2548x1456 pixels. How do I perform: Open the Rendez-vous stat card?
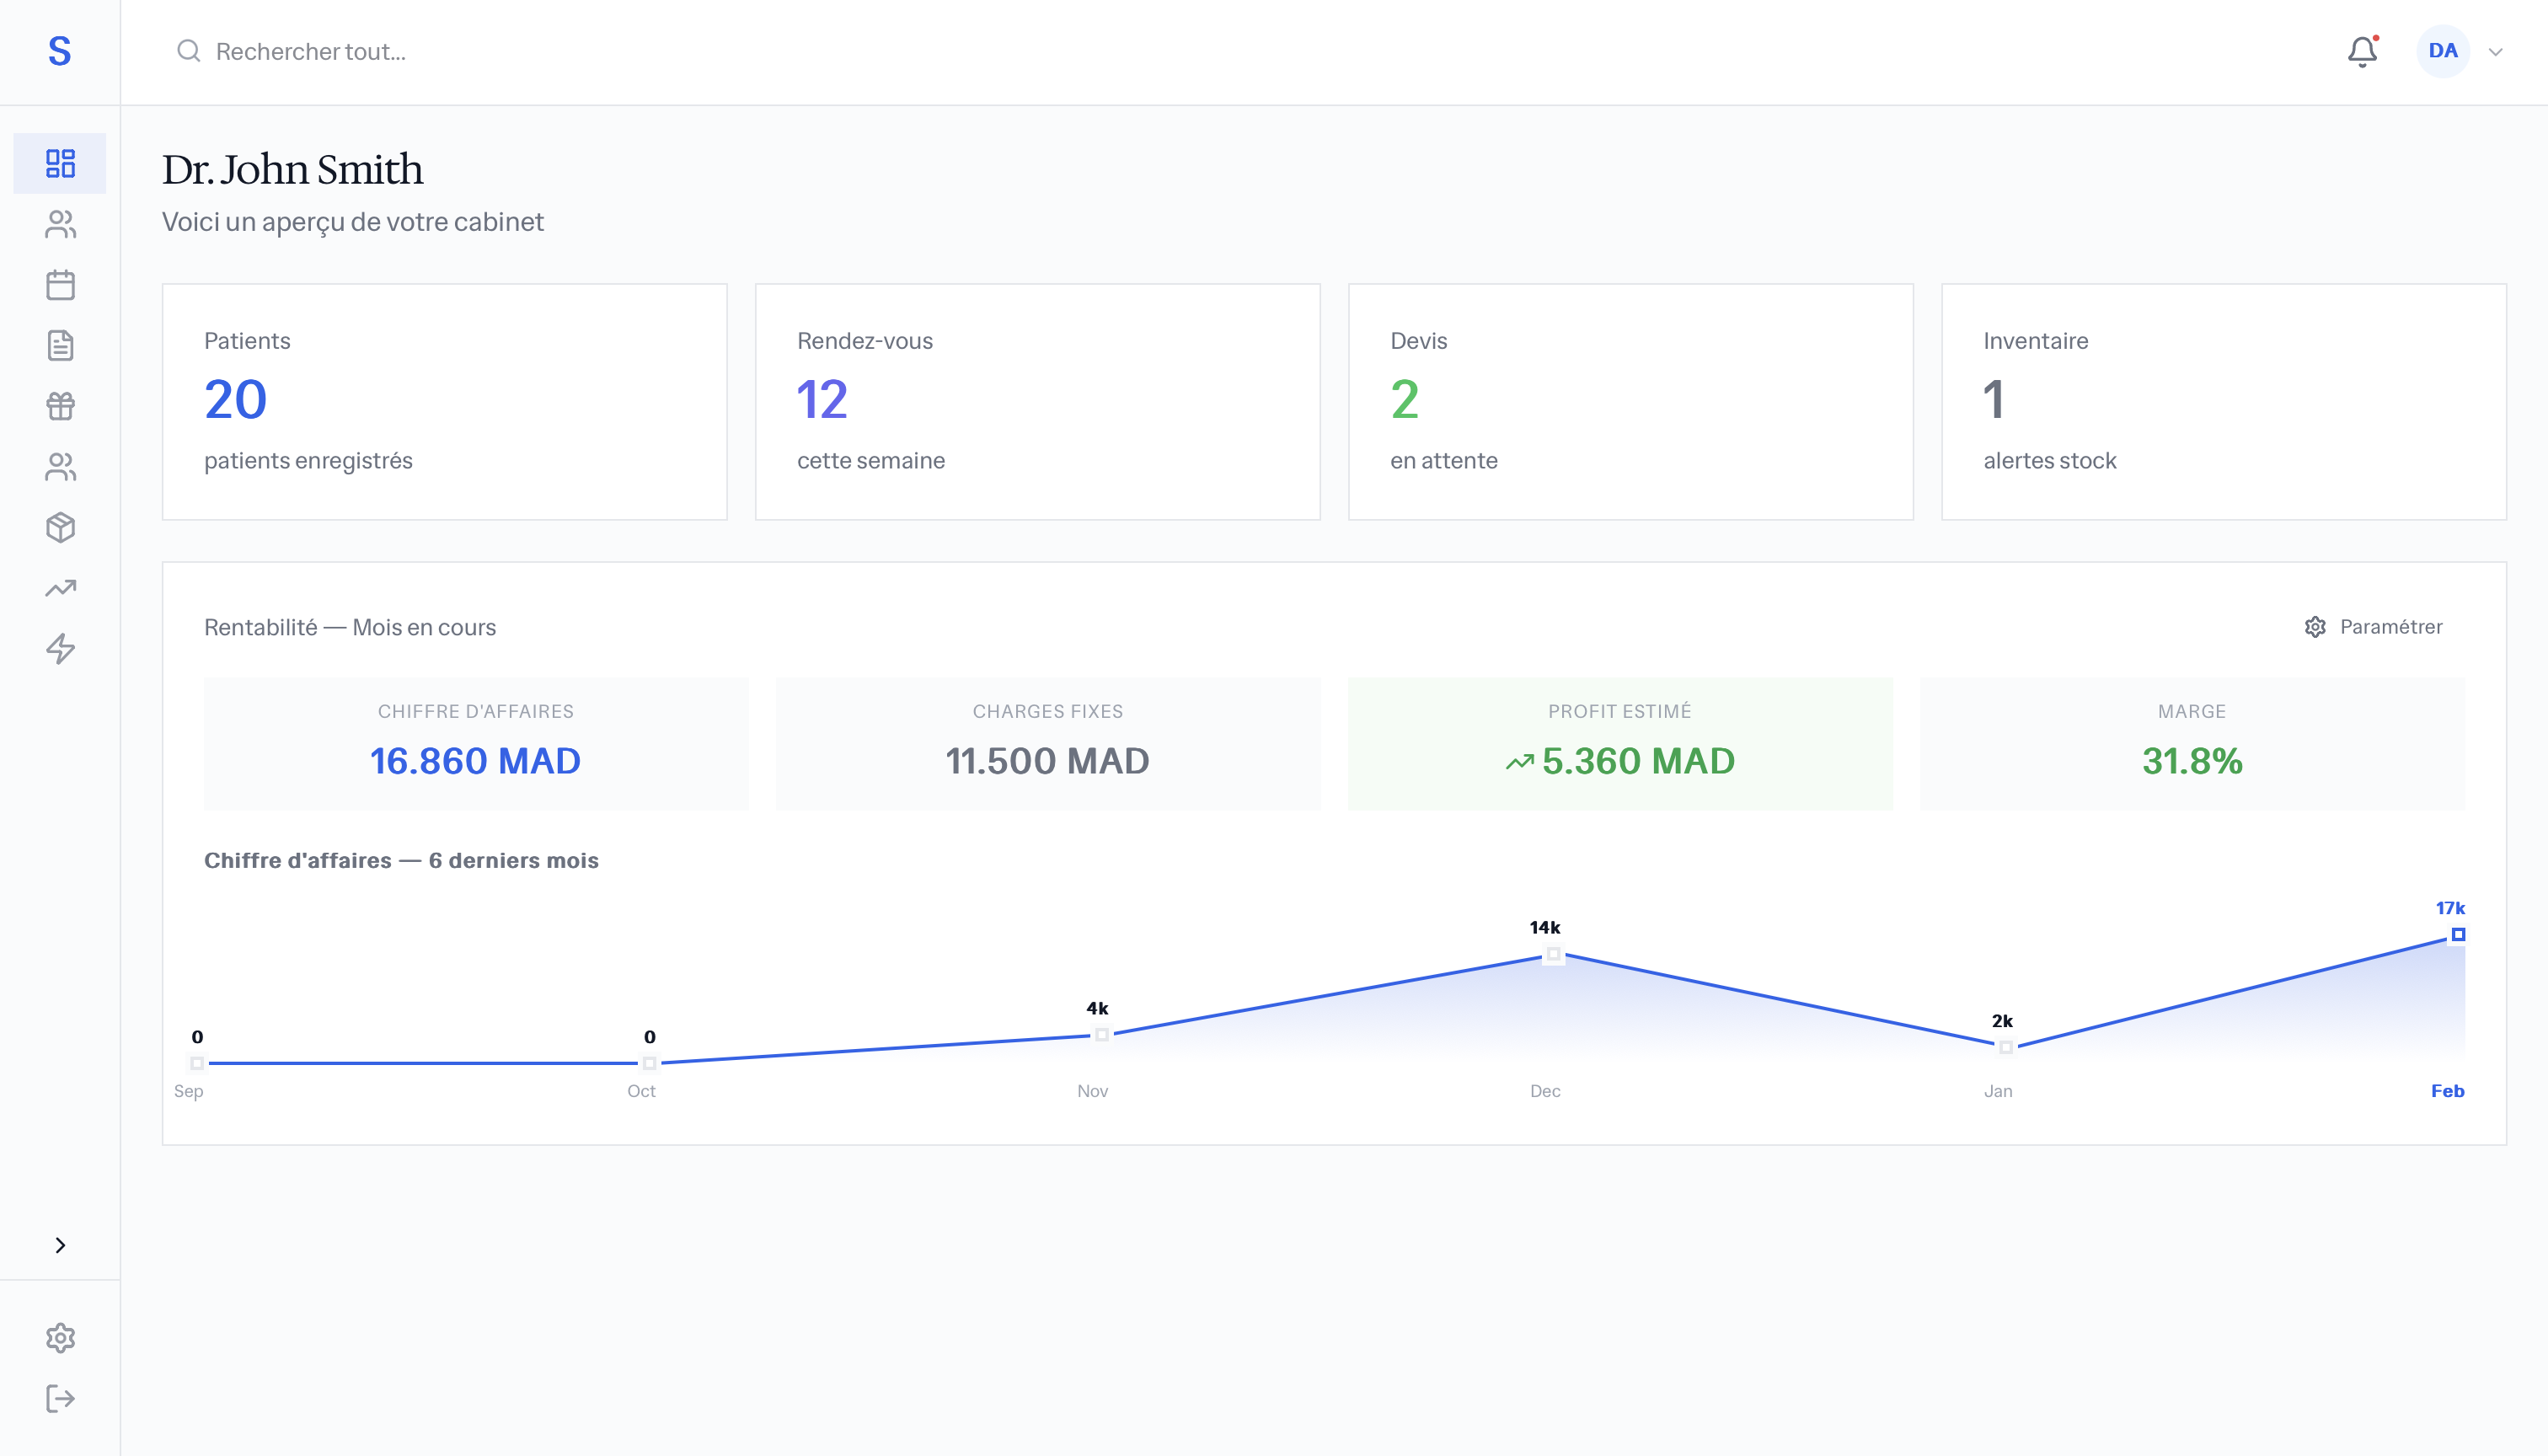(x=1037, y=402)
